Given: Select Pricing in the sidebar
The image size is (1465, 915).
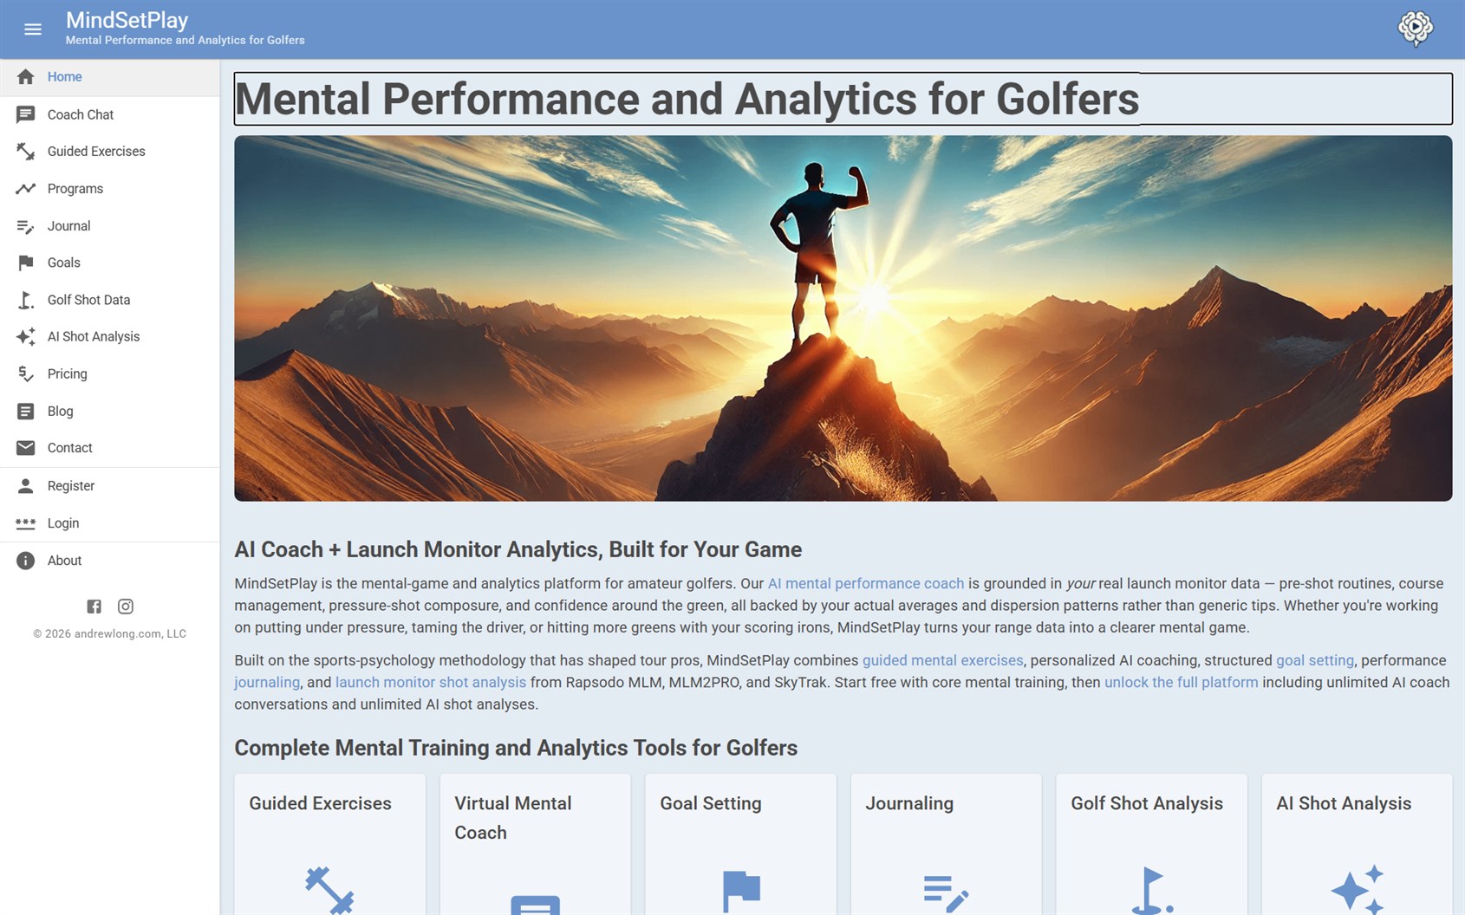Looking at the screenshot, I should pyautogui.click(x=110, y=374).
